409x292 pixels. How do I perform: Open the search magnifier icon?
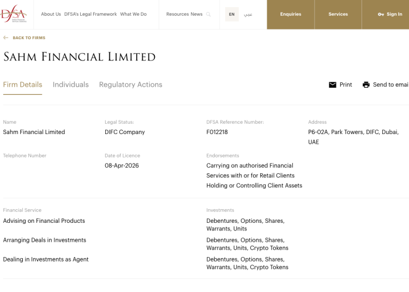[x=208, y=15]
